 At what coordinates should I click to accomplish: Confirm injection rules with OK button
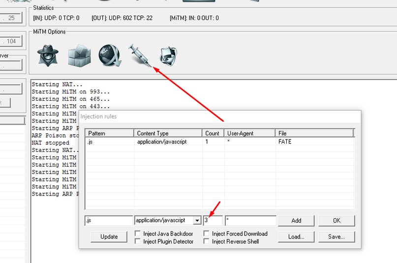[336, 221]
